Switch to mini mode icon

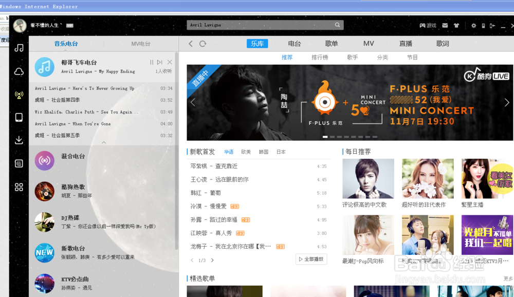[492, 25]
